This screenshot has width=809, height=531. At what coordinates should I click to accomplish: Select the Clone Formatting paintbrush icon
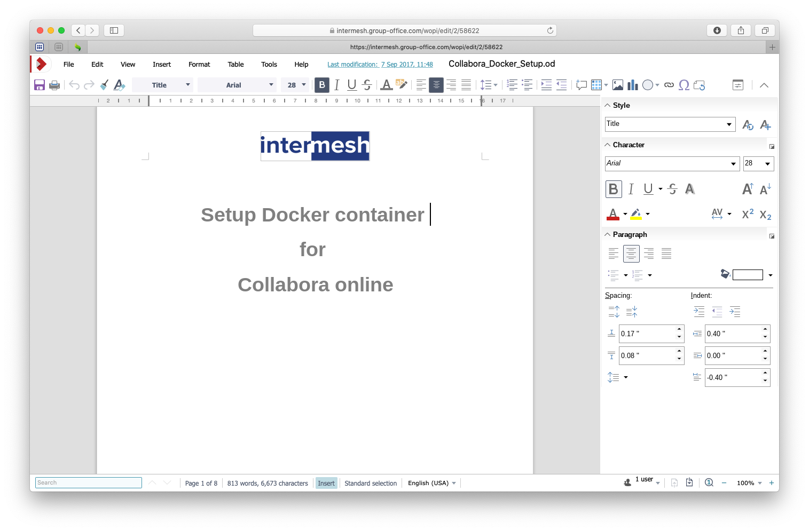(x=104, y=85)
